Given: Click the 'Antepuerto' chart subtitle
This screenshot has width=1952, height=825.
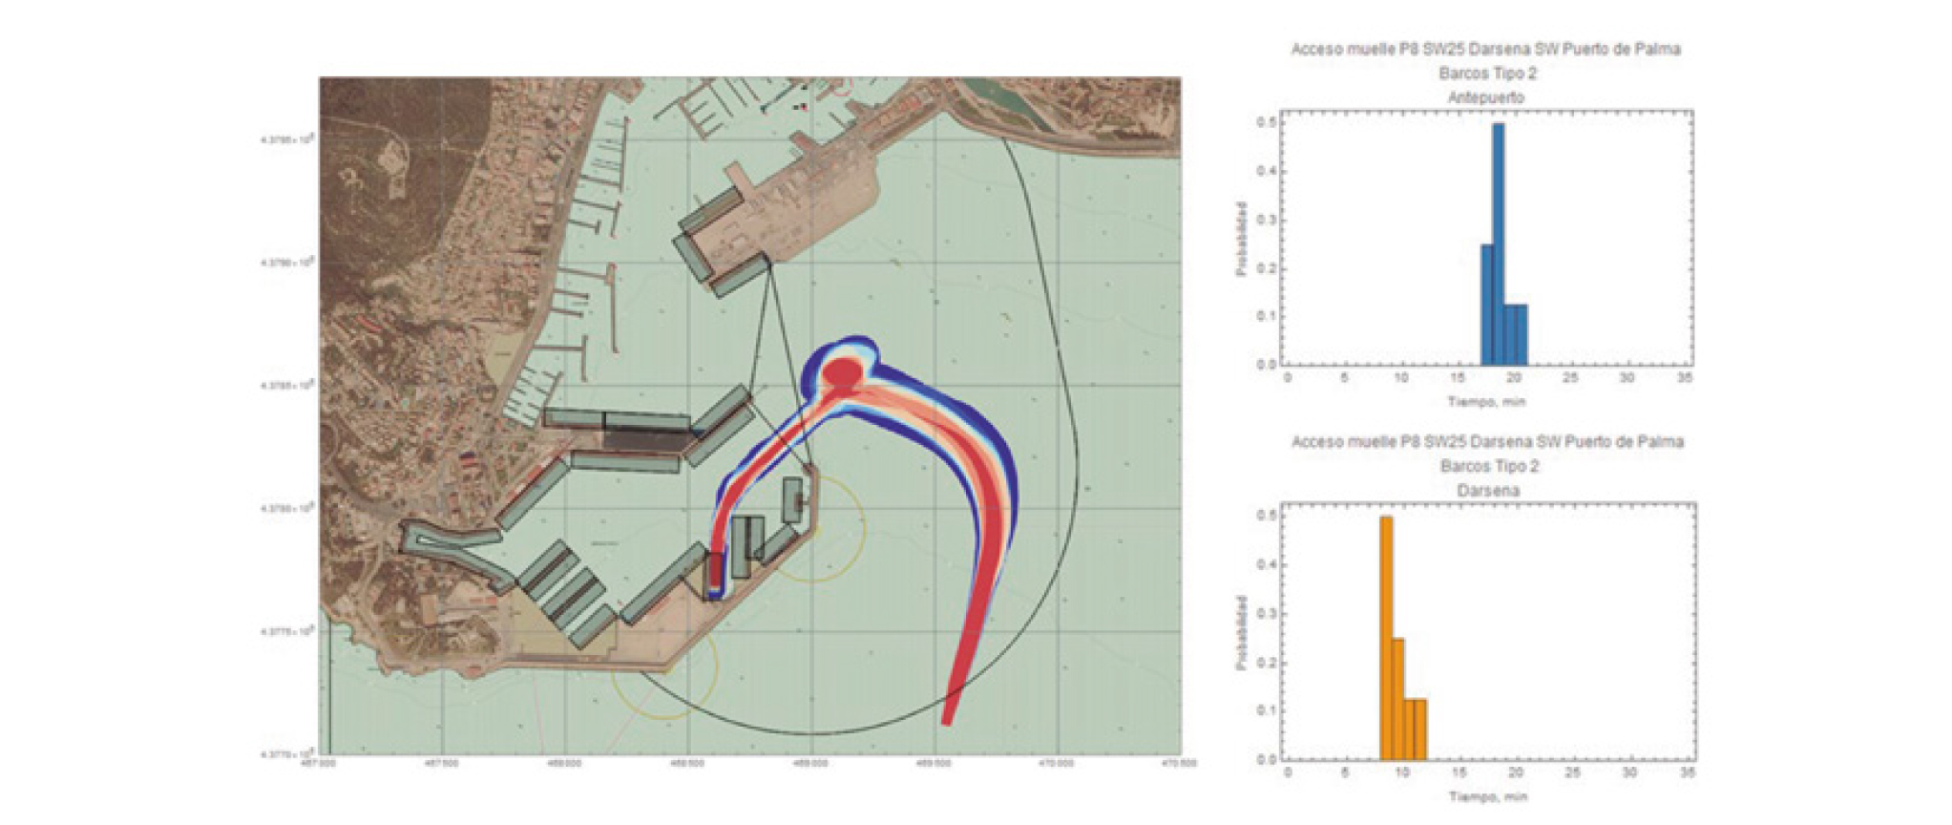Looking at the screenshot, I should click(x=1486, y=97).
